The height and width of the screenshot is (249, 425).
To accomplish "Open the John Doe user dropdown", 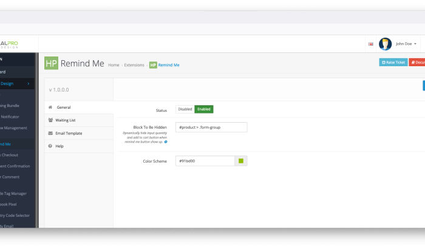I will point(406,44).
